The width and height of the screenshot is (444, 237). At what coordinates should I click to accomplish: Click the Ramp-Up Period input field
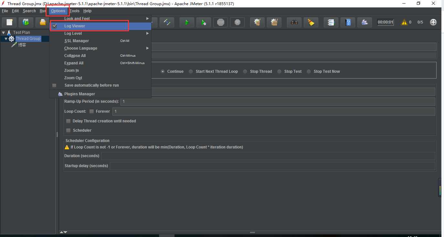(278, 101)
